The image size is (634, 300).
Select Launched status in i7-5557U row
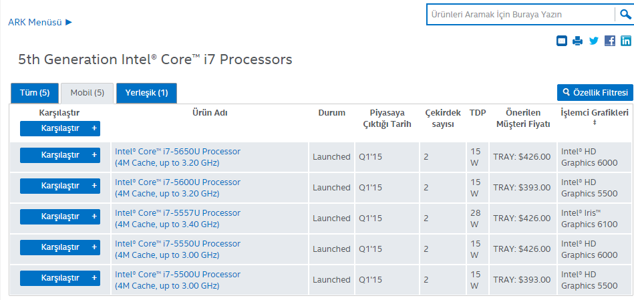pyautogui.click(x=331, y=218)
